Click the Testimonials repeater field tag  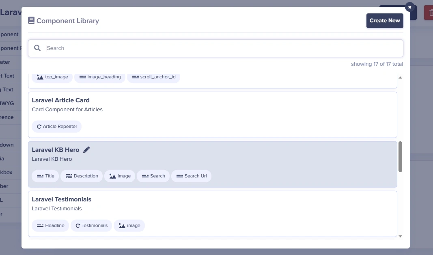click(91, 225)
